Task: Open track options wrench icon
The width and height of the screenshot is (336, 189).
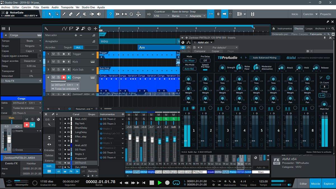Action: [46, 29]
